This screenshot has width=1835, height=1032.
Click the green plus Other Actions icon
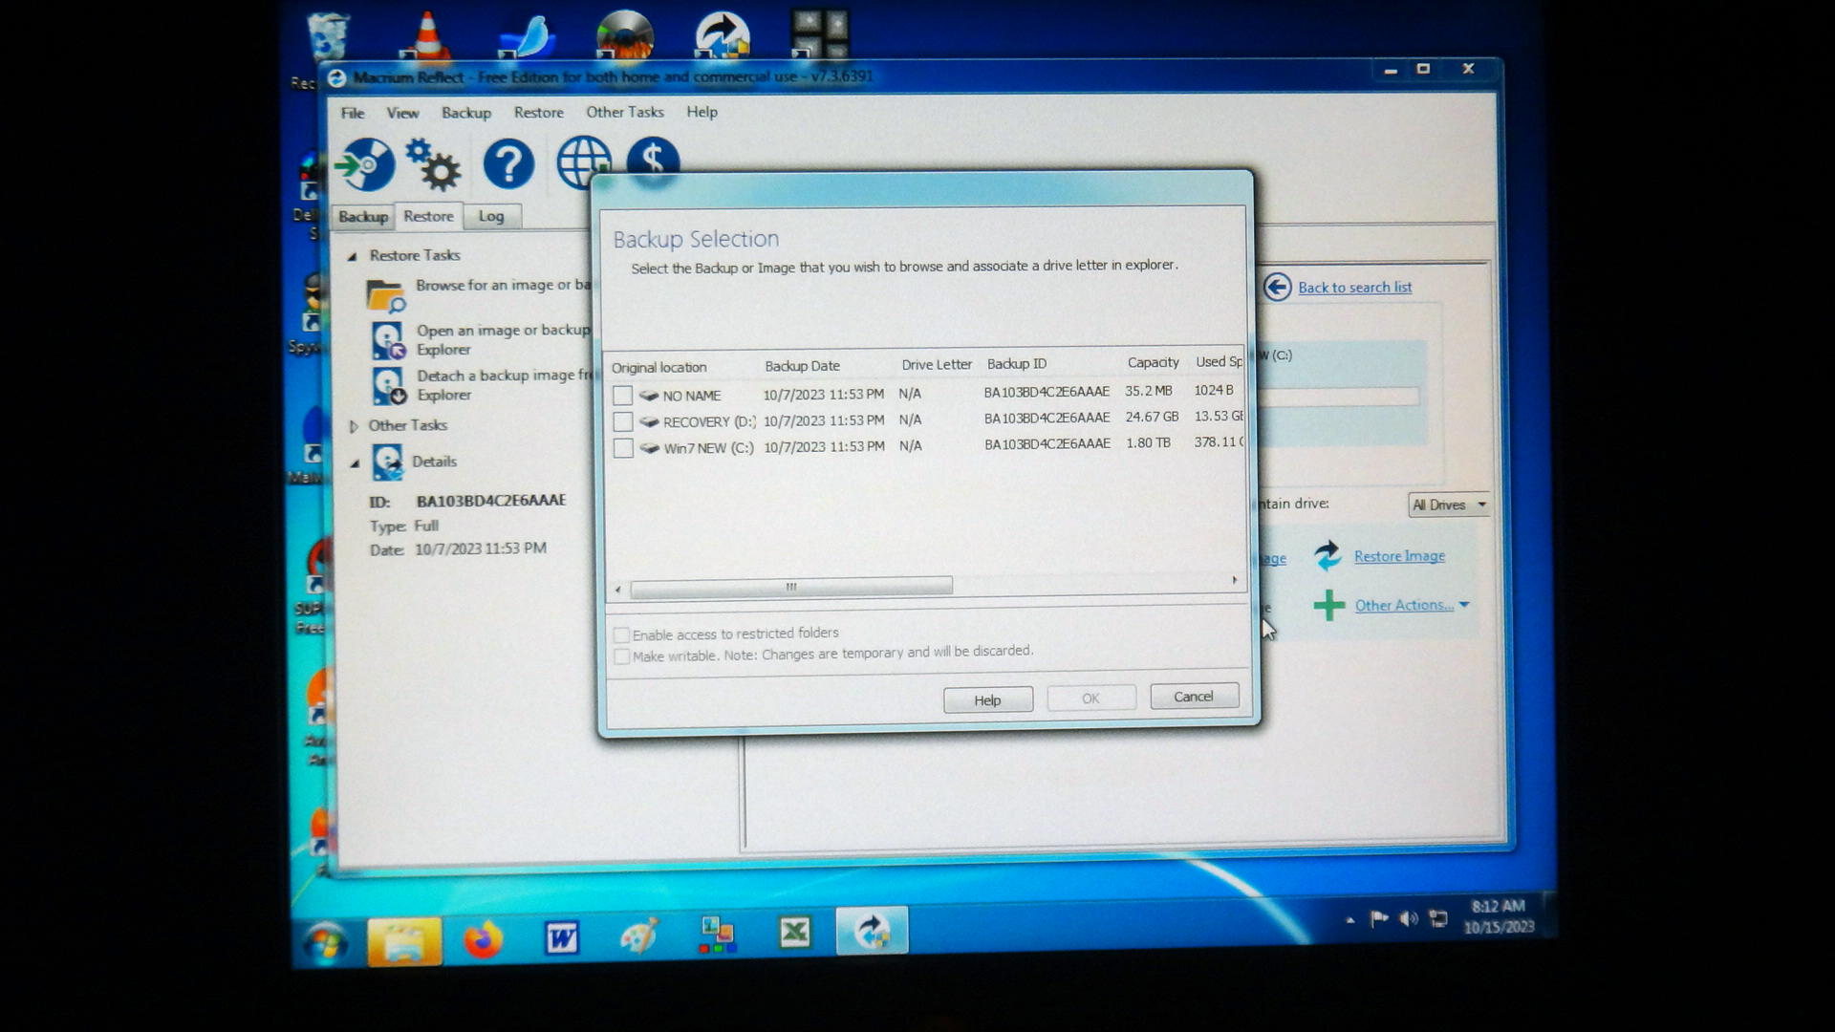(x=1328, y=605)
